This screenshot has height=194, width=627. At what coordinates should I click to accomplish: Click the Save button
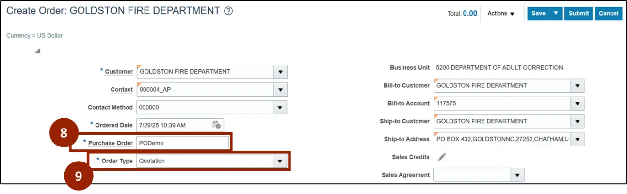coord(538,14)
